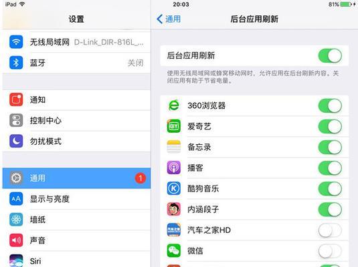Tap the 酷狗音乐 app icon
This screenshot has height=267, width=358.
point(174,188)
